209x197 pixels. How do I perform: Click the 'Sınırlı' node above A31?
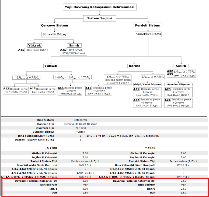click(74, 45)
